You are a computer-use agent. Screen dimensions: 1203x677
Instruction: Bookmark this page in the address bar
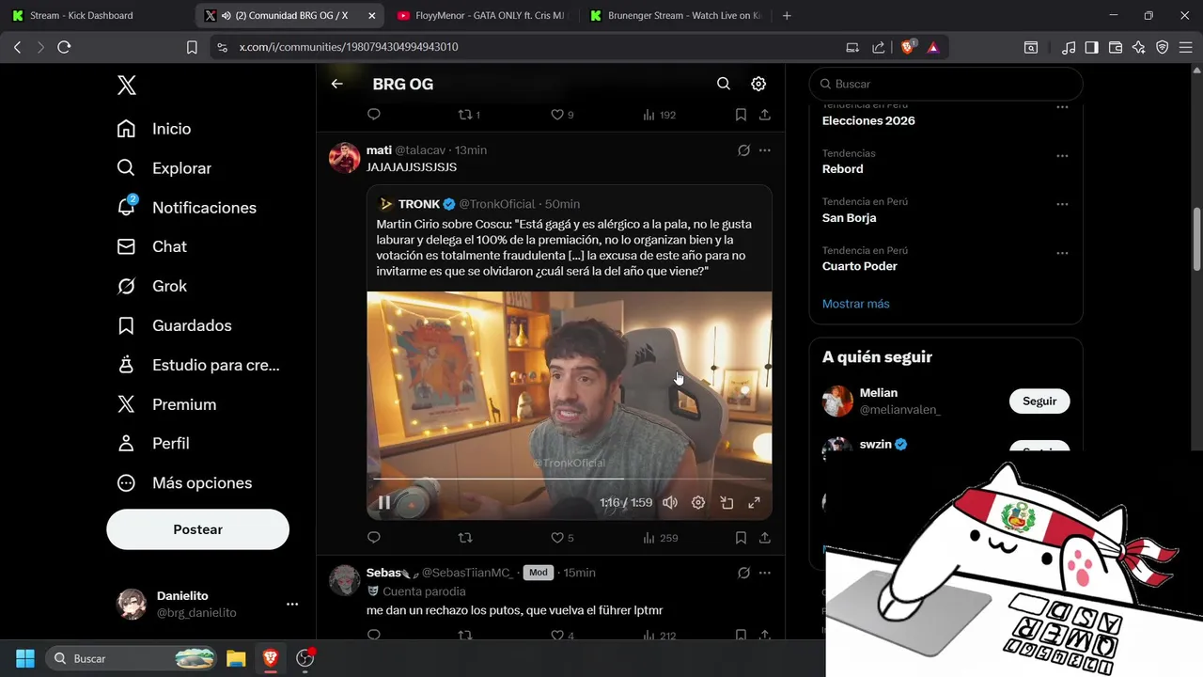point(192,47)
